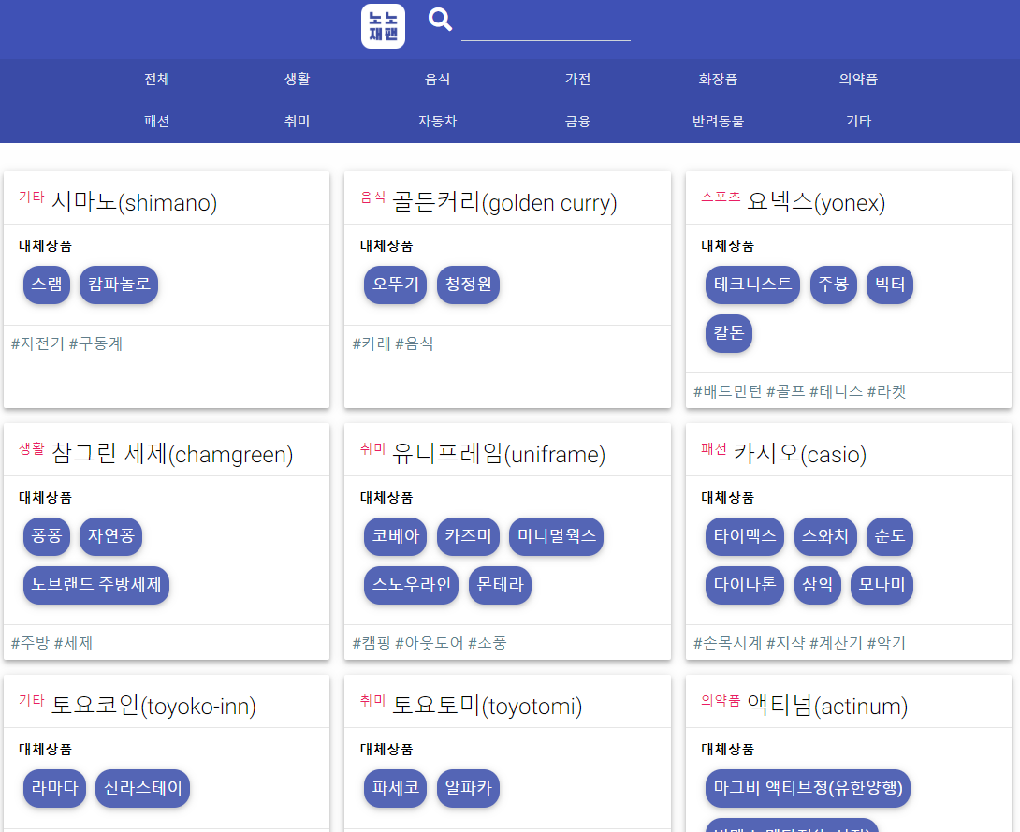Screen dimensions: 1020x832
Task: Click the 청정원 alternative chip
Action: 469,285
